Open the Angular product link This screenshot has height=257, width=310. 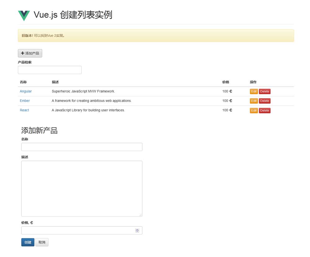[x=26, y=91]
